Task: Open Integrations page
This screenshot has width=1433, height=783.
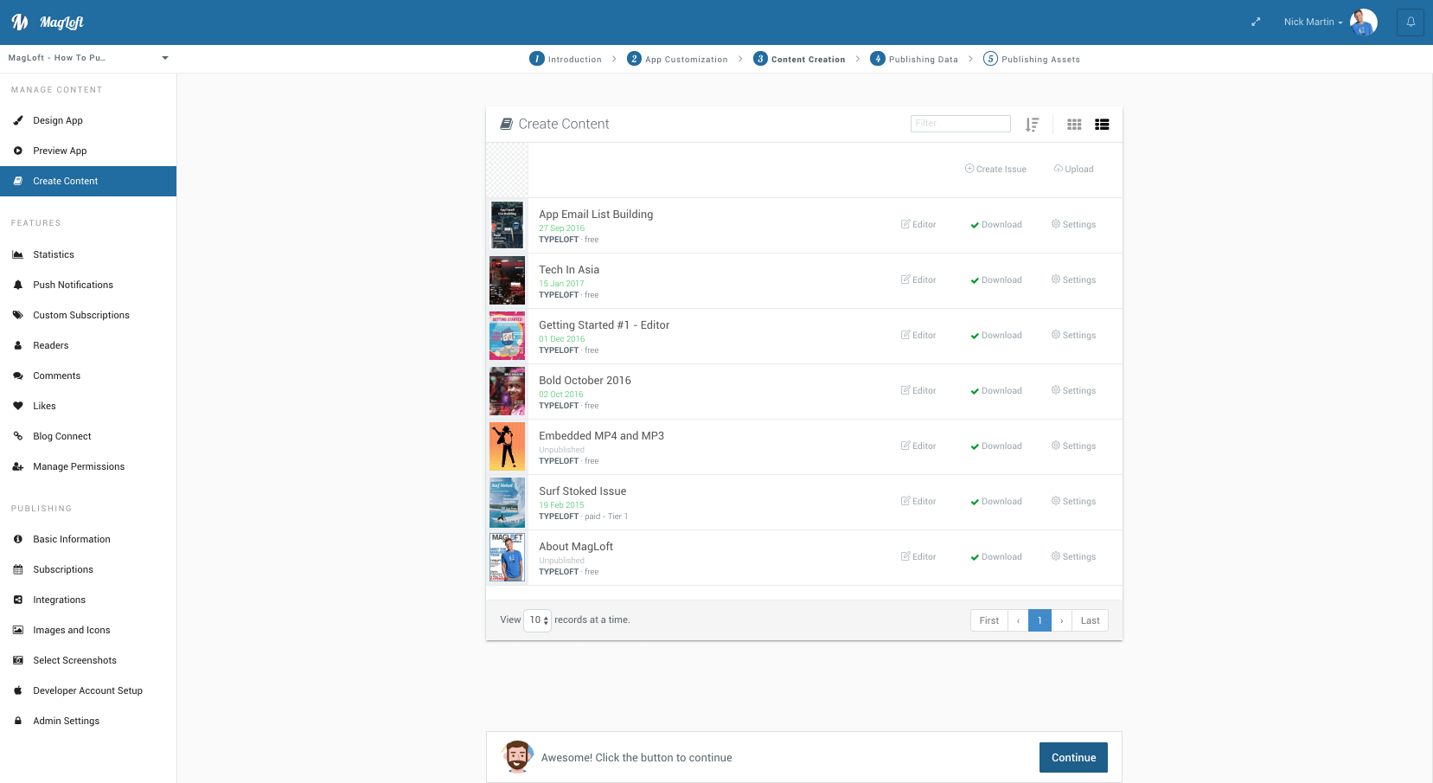Action: 88,600
